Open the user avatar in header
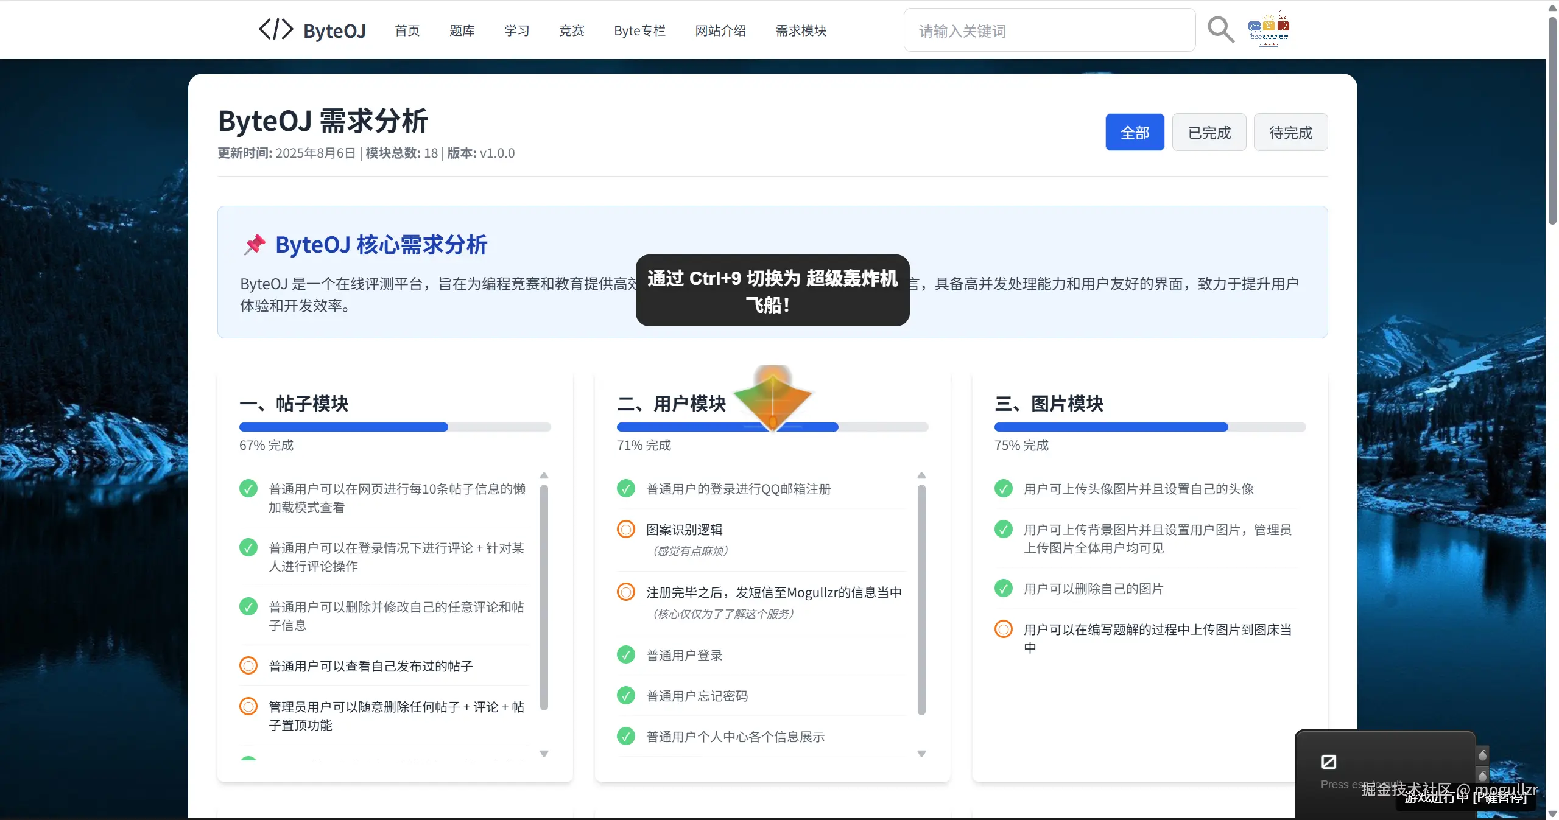The image size is (1559, 820). point(1269,29)
